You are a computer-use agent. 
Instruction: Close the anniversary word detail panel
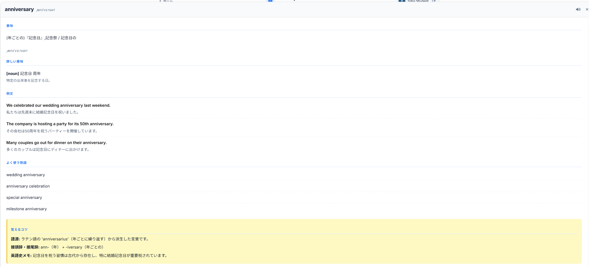[587, 9]
